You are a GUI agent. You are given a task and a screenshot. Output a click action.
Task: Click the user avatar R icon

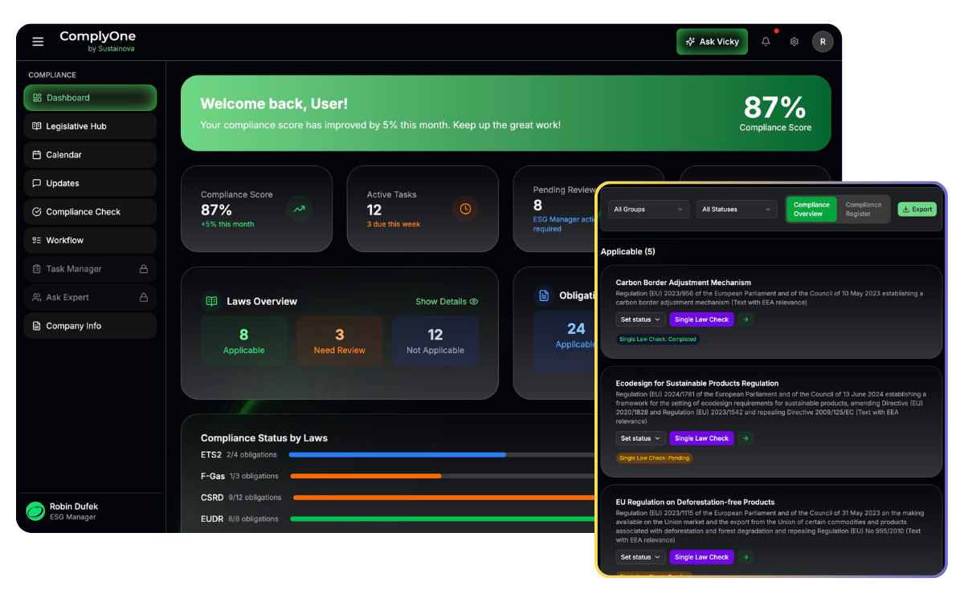822,42
